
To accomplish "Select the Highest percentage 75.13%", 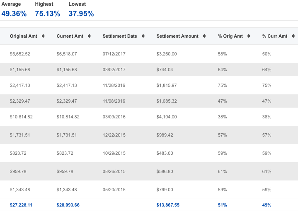I will coord(48,14).
